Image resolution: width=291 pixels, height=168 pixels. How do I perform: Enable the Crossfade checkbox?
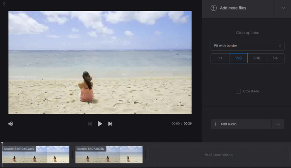tap(238, 91)
